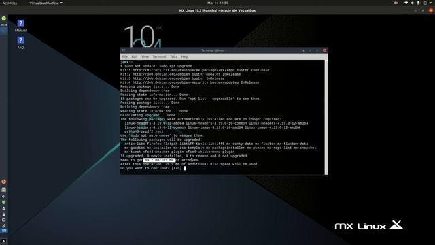Click the green shield updater icon in the panel
Image resolution: width=435 pixels, height=245 pixels.
pos(4,203)
